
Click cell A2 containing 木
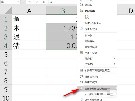[29, 28]
